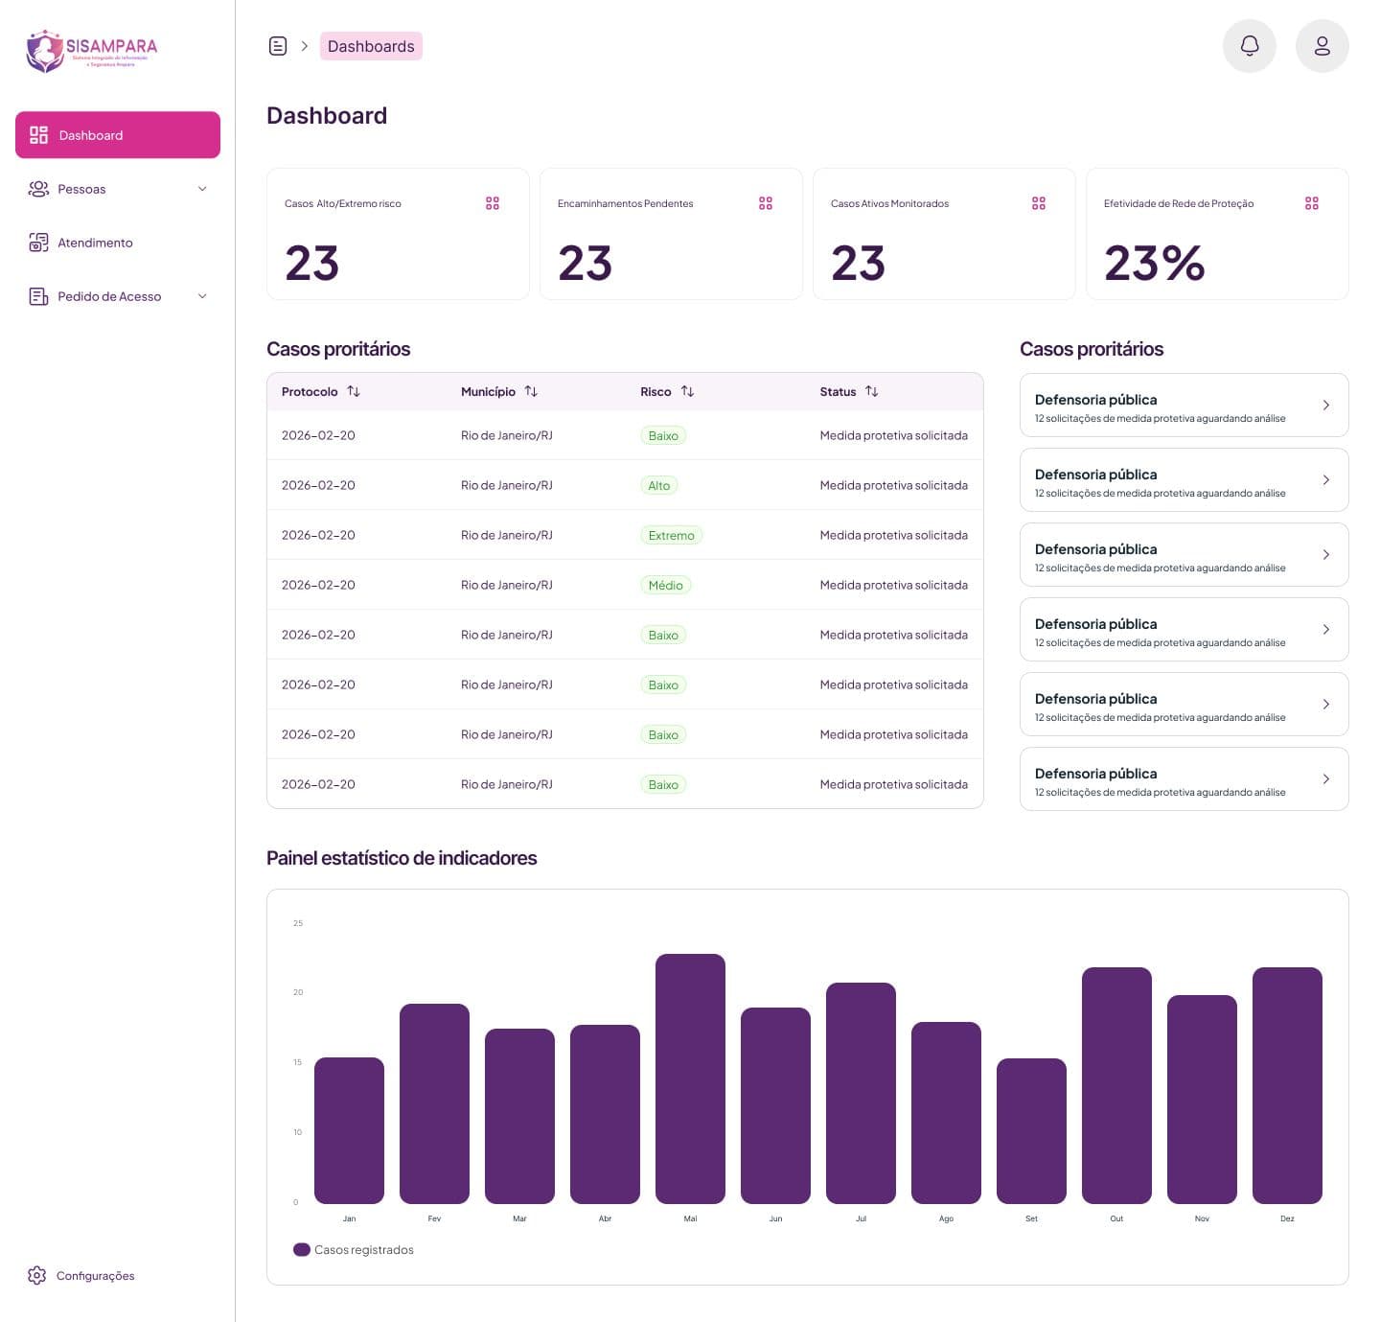Open the user profile icon
Viewport: 1380px width, 1322px height.
coord(1322,46)
